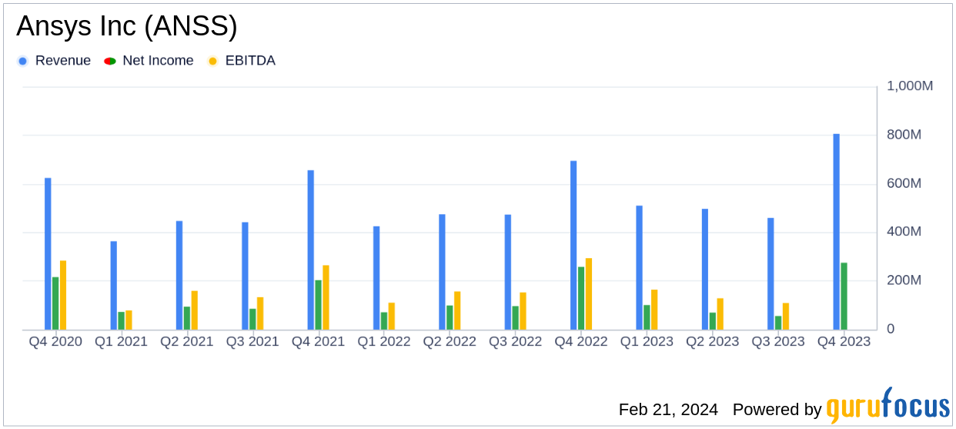956x429 pixels.
Task: Click the yellow EBITDA legend dot
Action: pos(212,61)
